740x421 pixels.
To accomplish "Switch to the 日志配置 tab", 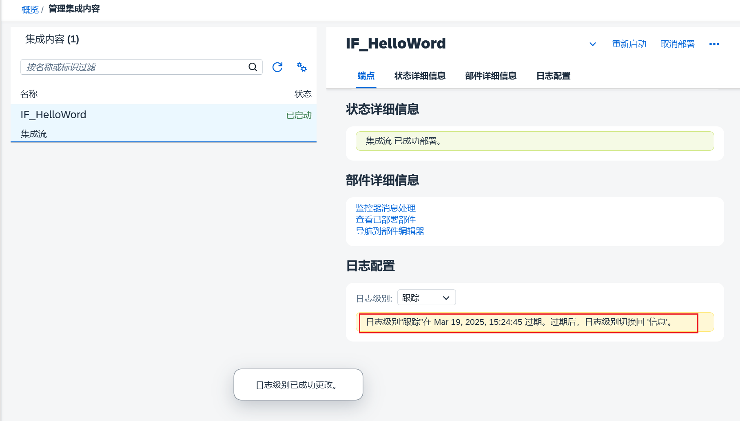I will (553, 76).
